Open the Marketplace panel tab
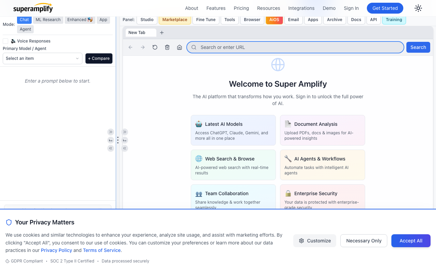 coord(175,20)
